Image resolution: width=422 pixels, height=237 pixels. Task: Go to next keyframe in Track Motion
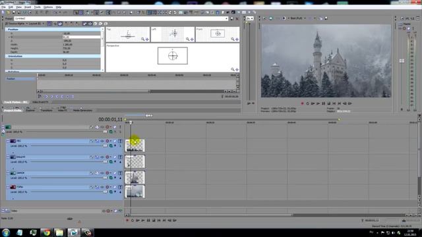57,96
